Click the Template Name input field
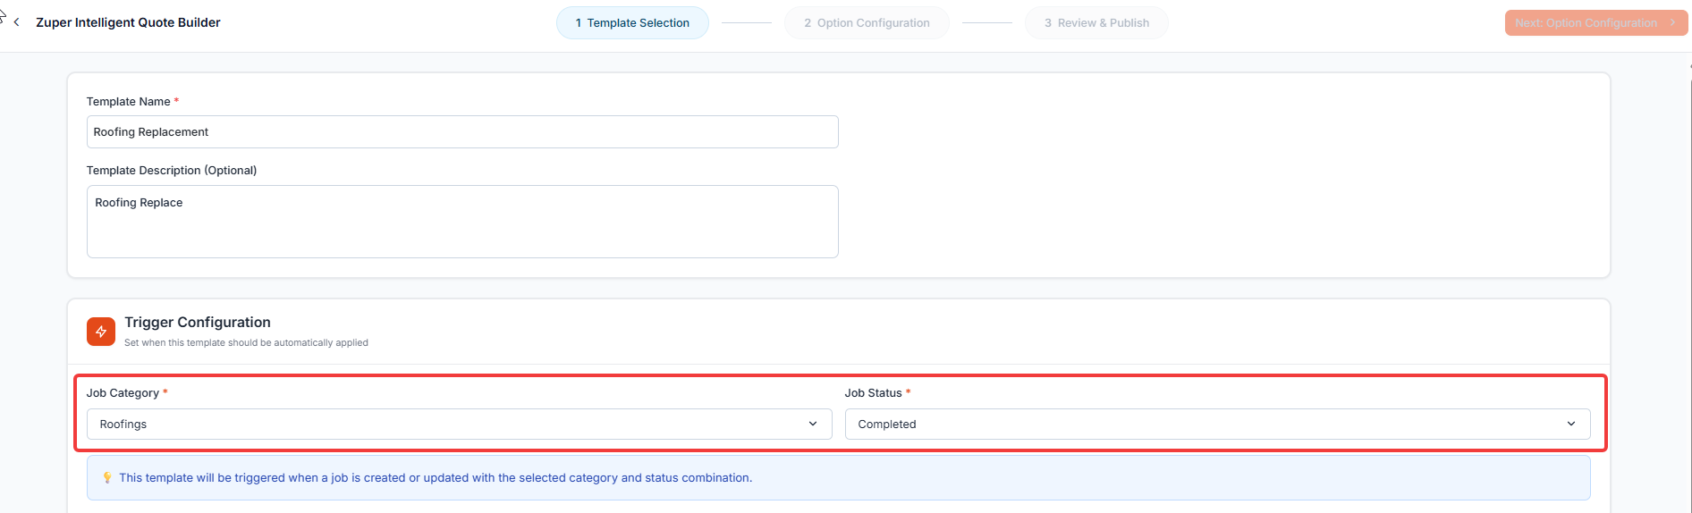The height and width of the screenshot is (513, 1692). point(462,132)
